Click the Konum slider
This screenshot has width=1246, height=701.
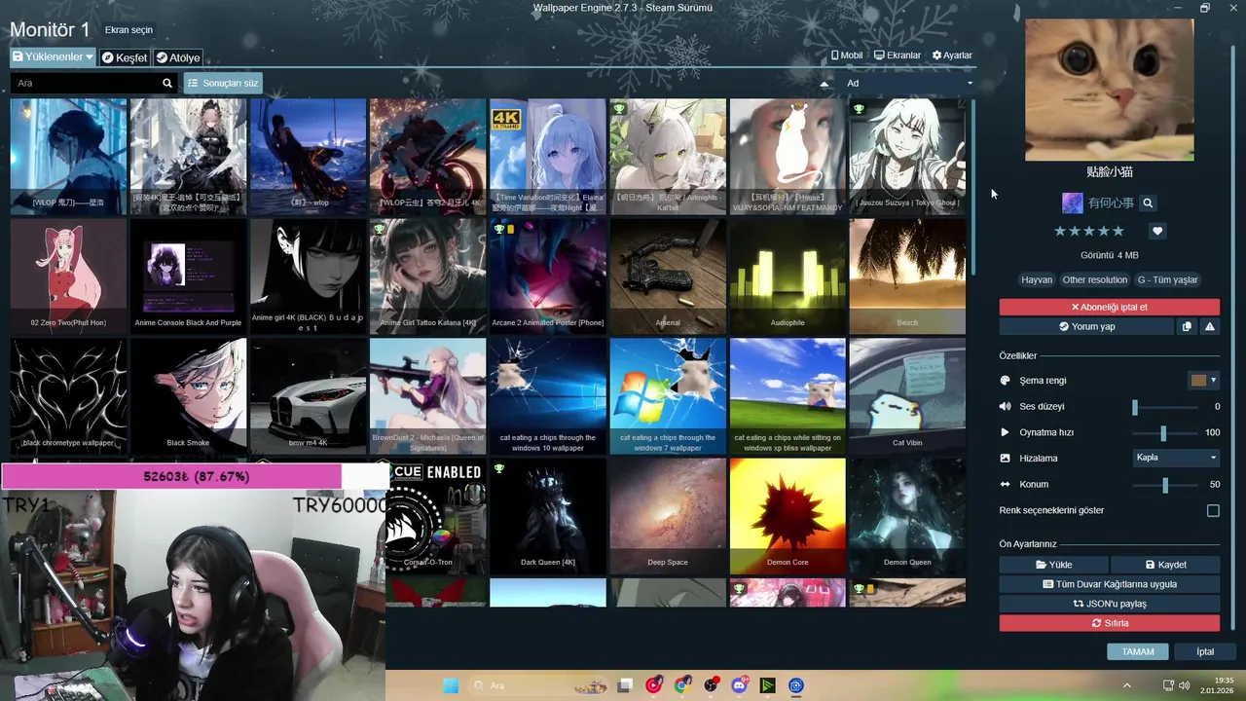pyautogui.click(x=1164, y=484)
